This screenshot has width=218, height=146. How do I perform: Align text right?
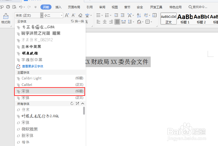(x=111, y=22)
